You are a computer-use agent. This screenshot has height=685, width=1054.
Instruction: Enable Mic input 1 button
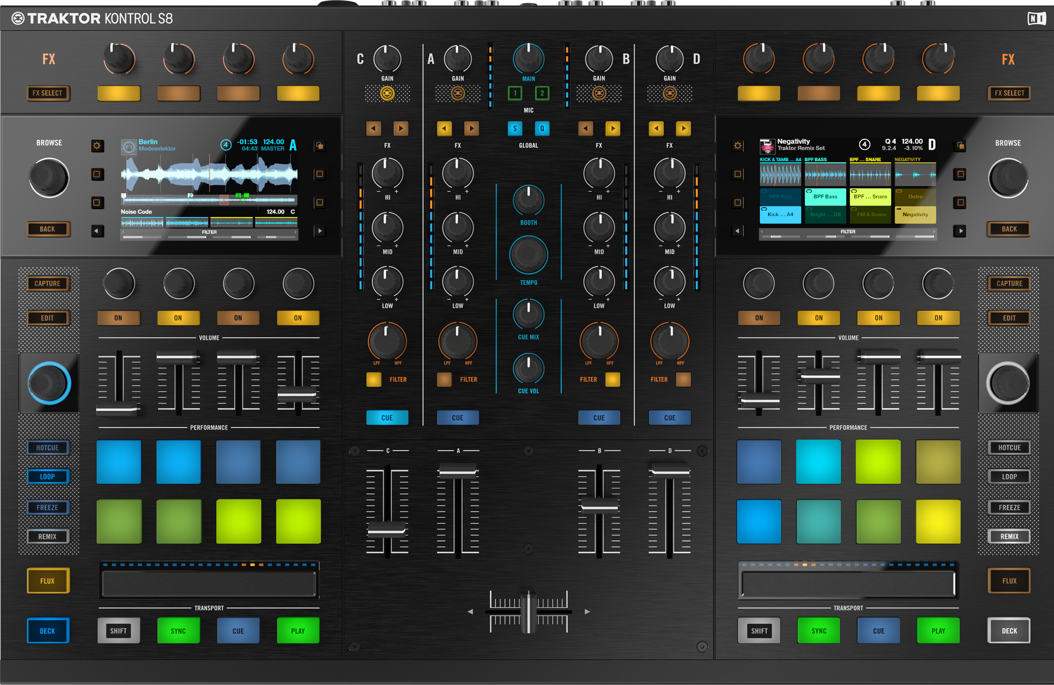click(514, 93)
